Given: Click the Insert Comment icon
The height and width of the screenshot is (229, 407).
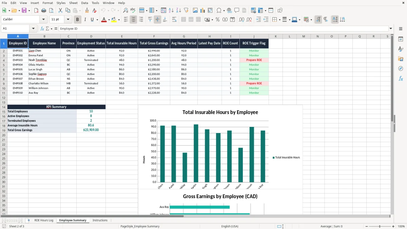Looking at the screenshot, I should point(237,11).
